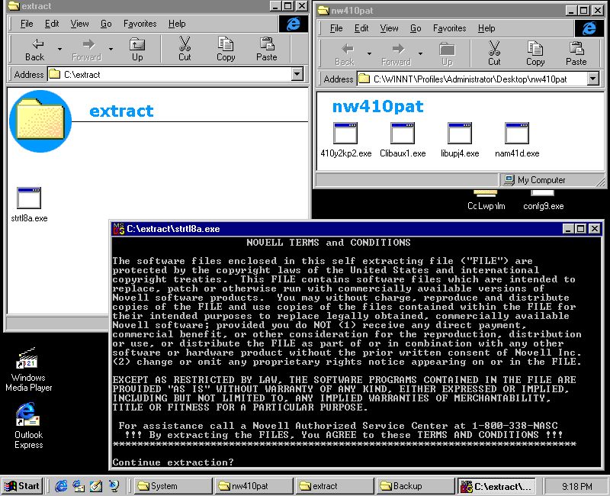Viewport: 610px width, 496px height.
Task: Click Forward in the extract window toolbar
Action: tap(86, 50)
